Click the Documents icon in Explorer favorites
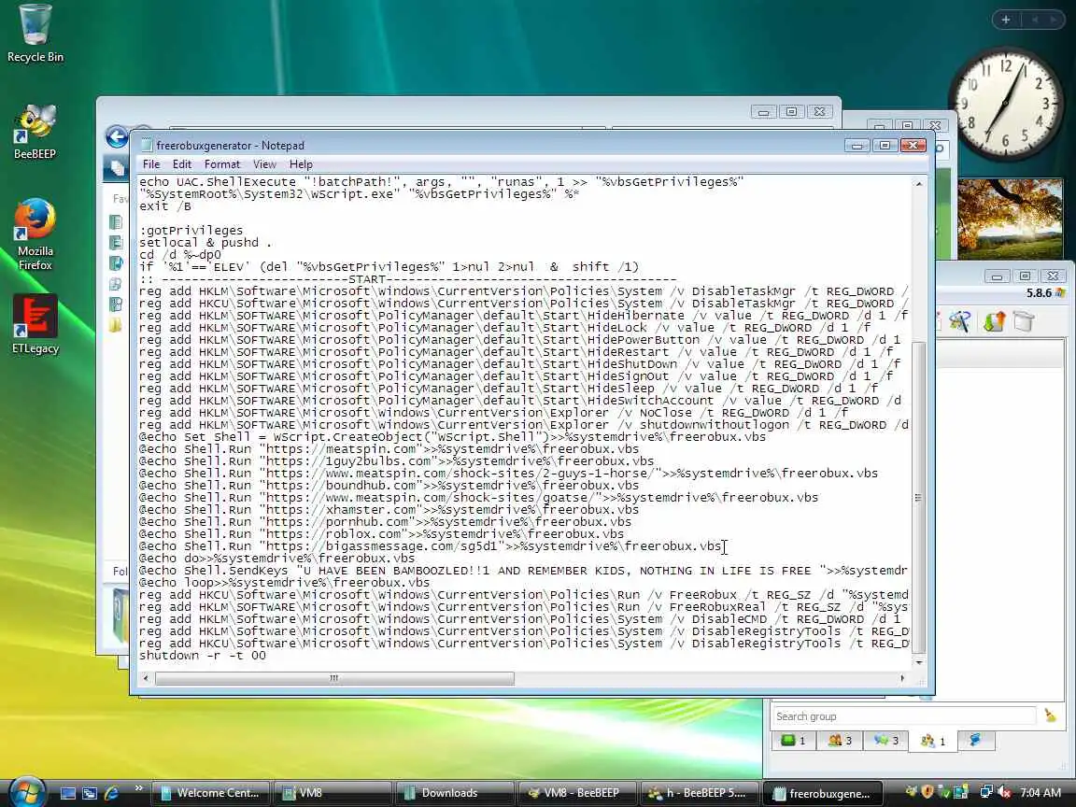The height and width of the screenshot is (807, 1076). (115, 221)
